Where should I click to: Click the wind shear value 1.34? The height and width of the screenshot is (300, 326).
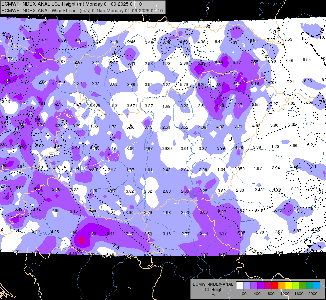221,169
